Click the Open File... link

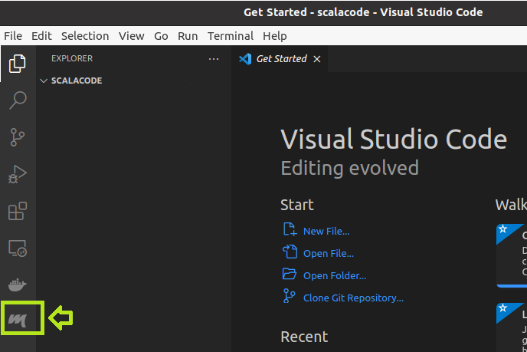328,253
